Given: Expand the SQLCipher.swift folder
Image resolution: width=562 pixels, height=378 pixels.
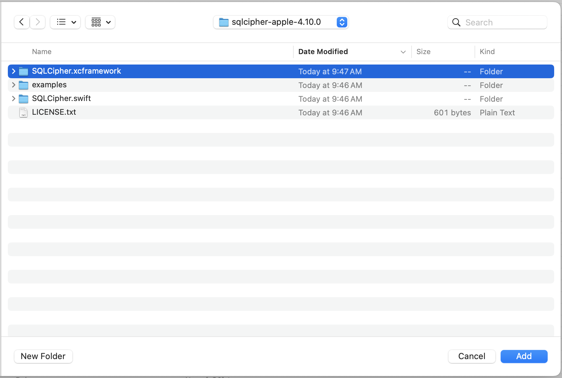Looking at the screenshot, I should tap(13, 98).
